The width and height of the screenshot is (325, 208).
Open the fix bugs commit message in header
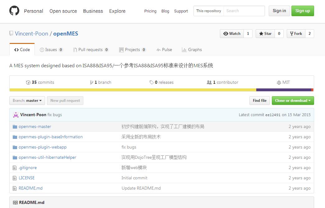pyautogui.click(x=54, y=115)
